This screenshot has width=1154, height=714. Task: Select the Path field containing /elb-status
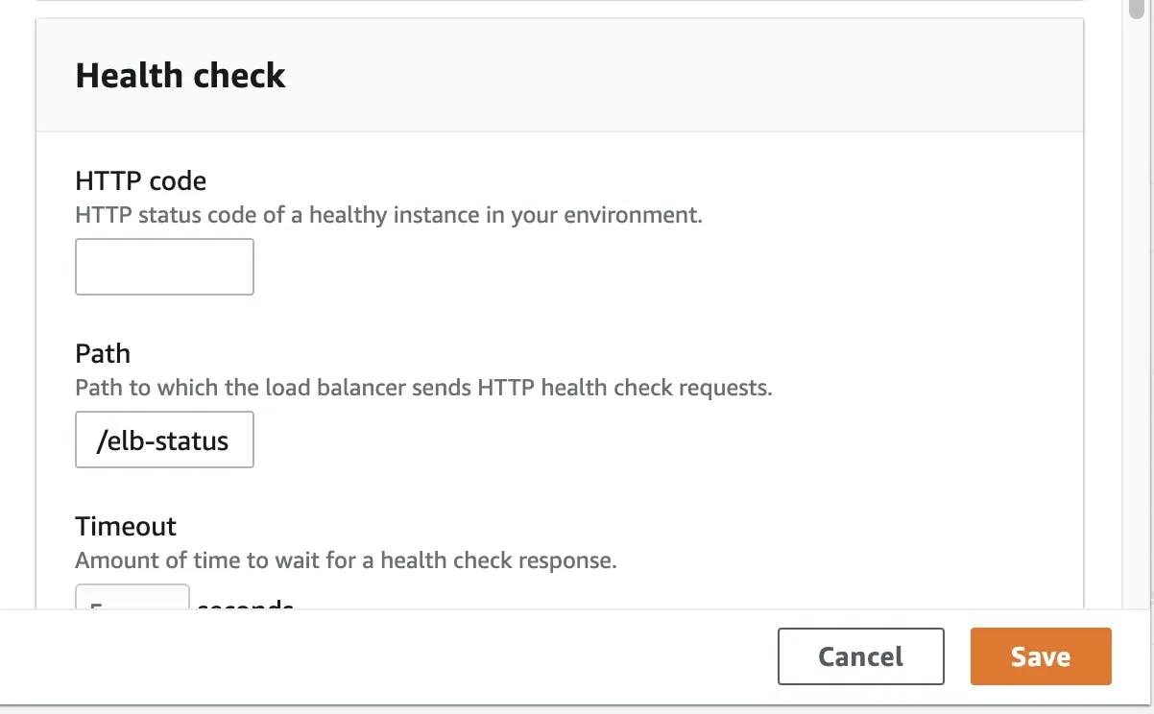tap(163, 440)
